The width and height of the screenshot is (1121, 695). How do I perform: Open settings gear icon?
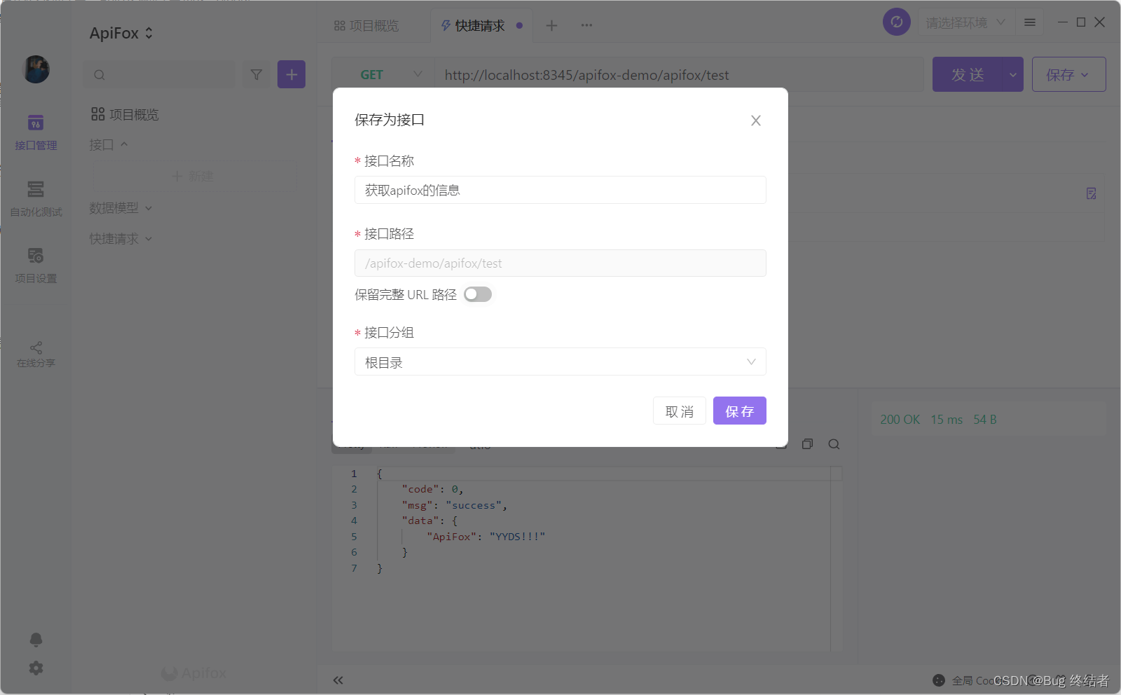tap(36, 668)
